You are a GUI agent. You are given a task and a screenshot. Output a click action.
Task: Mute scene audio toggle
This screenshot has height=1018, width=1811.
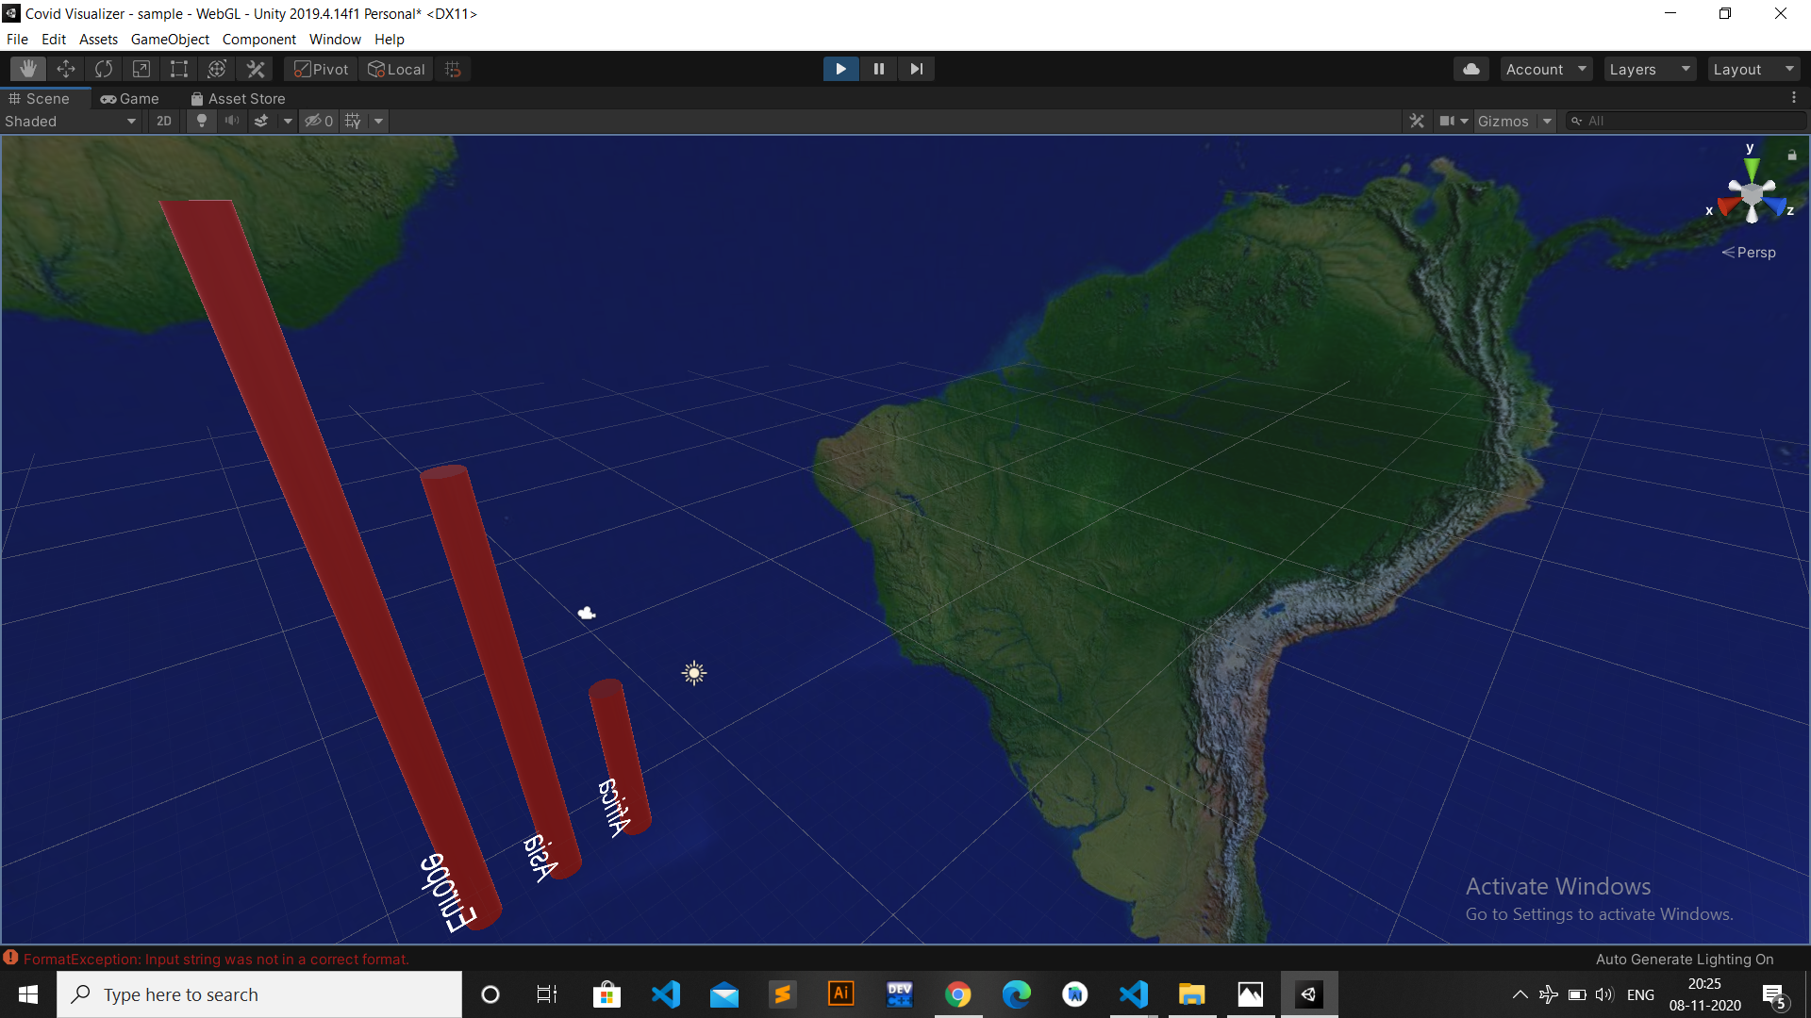click(231, 121)
